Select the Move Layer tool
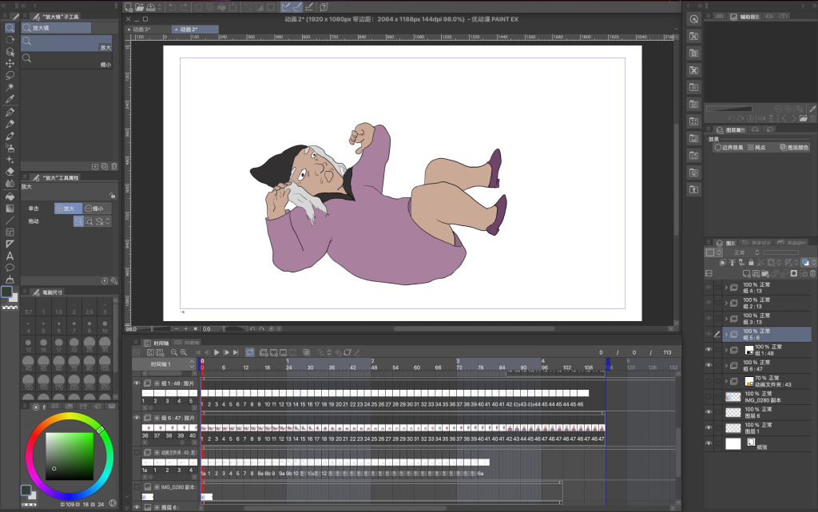The width and height of the screenshot is (818, 512). pos(10,63)
